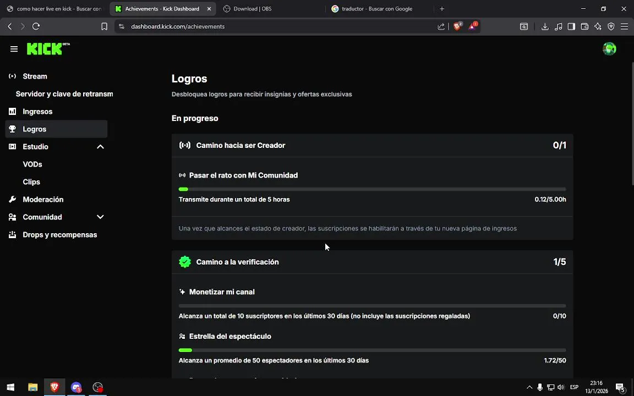Open Drops y recompensas page
634x396 pixels.
click(59, 235)
